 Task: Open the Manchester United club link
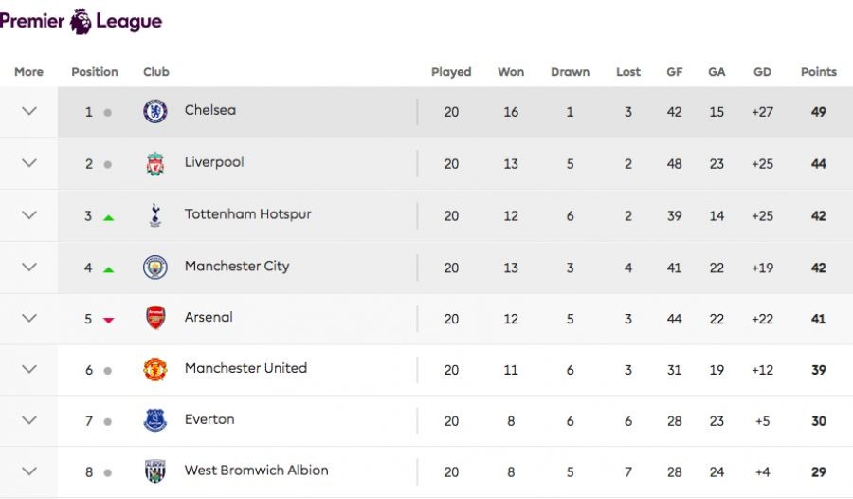[x=245, y=368]
